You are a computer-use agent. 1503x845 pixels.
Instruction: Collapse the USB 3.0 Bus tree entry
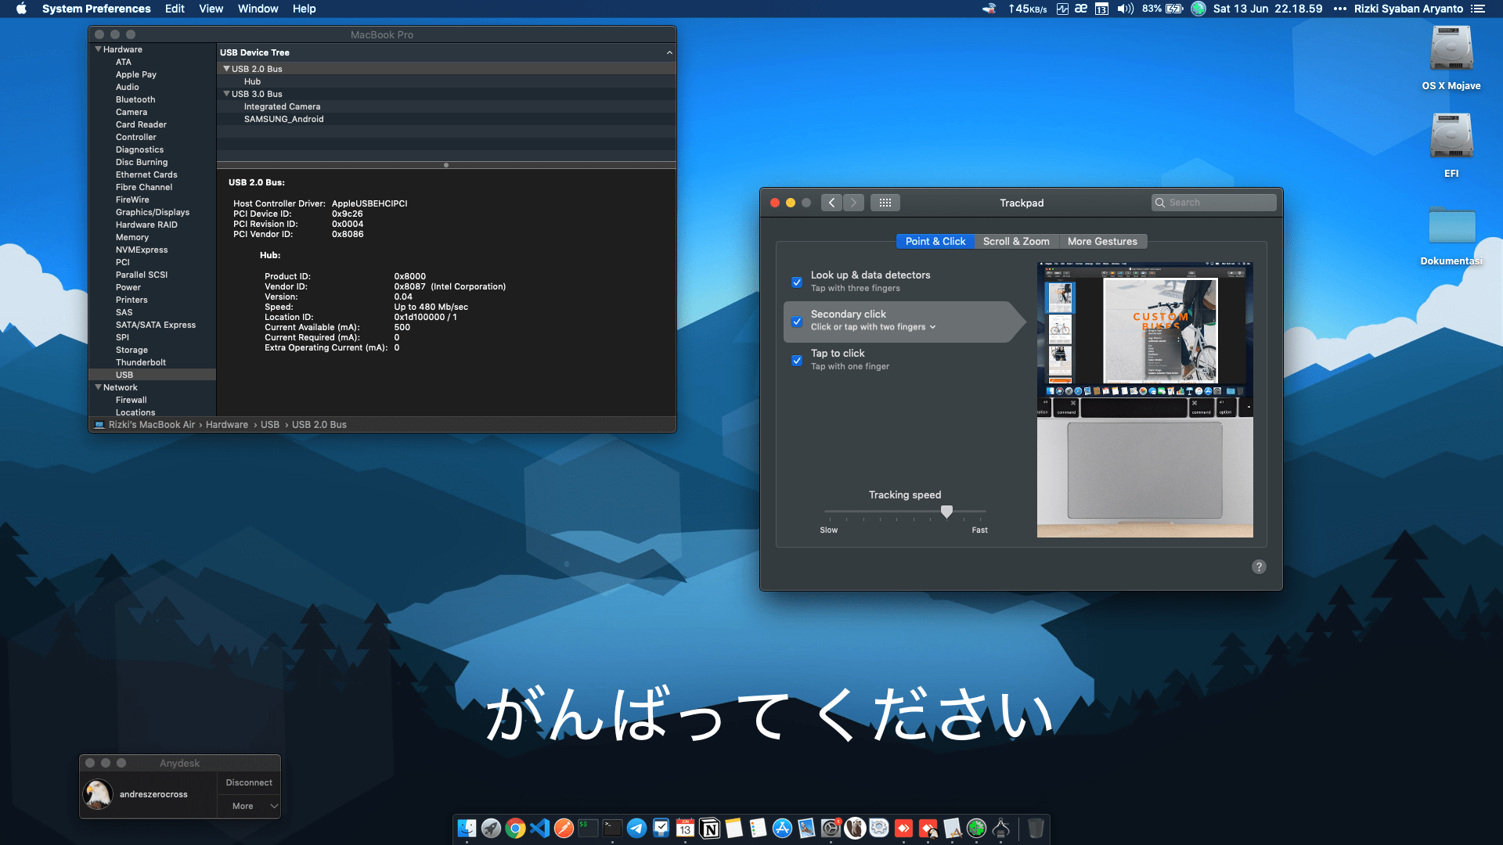[226, 94]
